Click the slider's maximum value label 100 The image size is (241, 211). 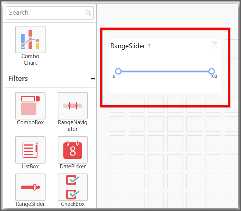(213, 76)
